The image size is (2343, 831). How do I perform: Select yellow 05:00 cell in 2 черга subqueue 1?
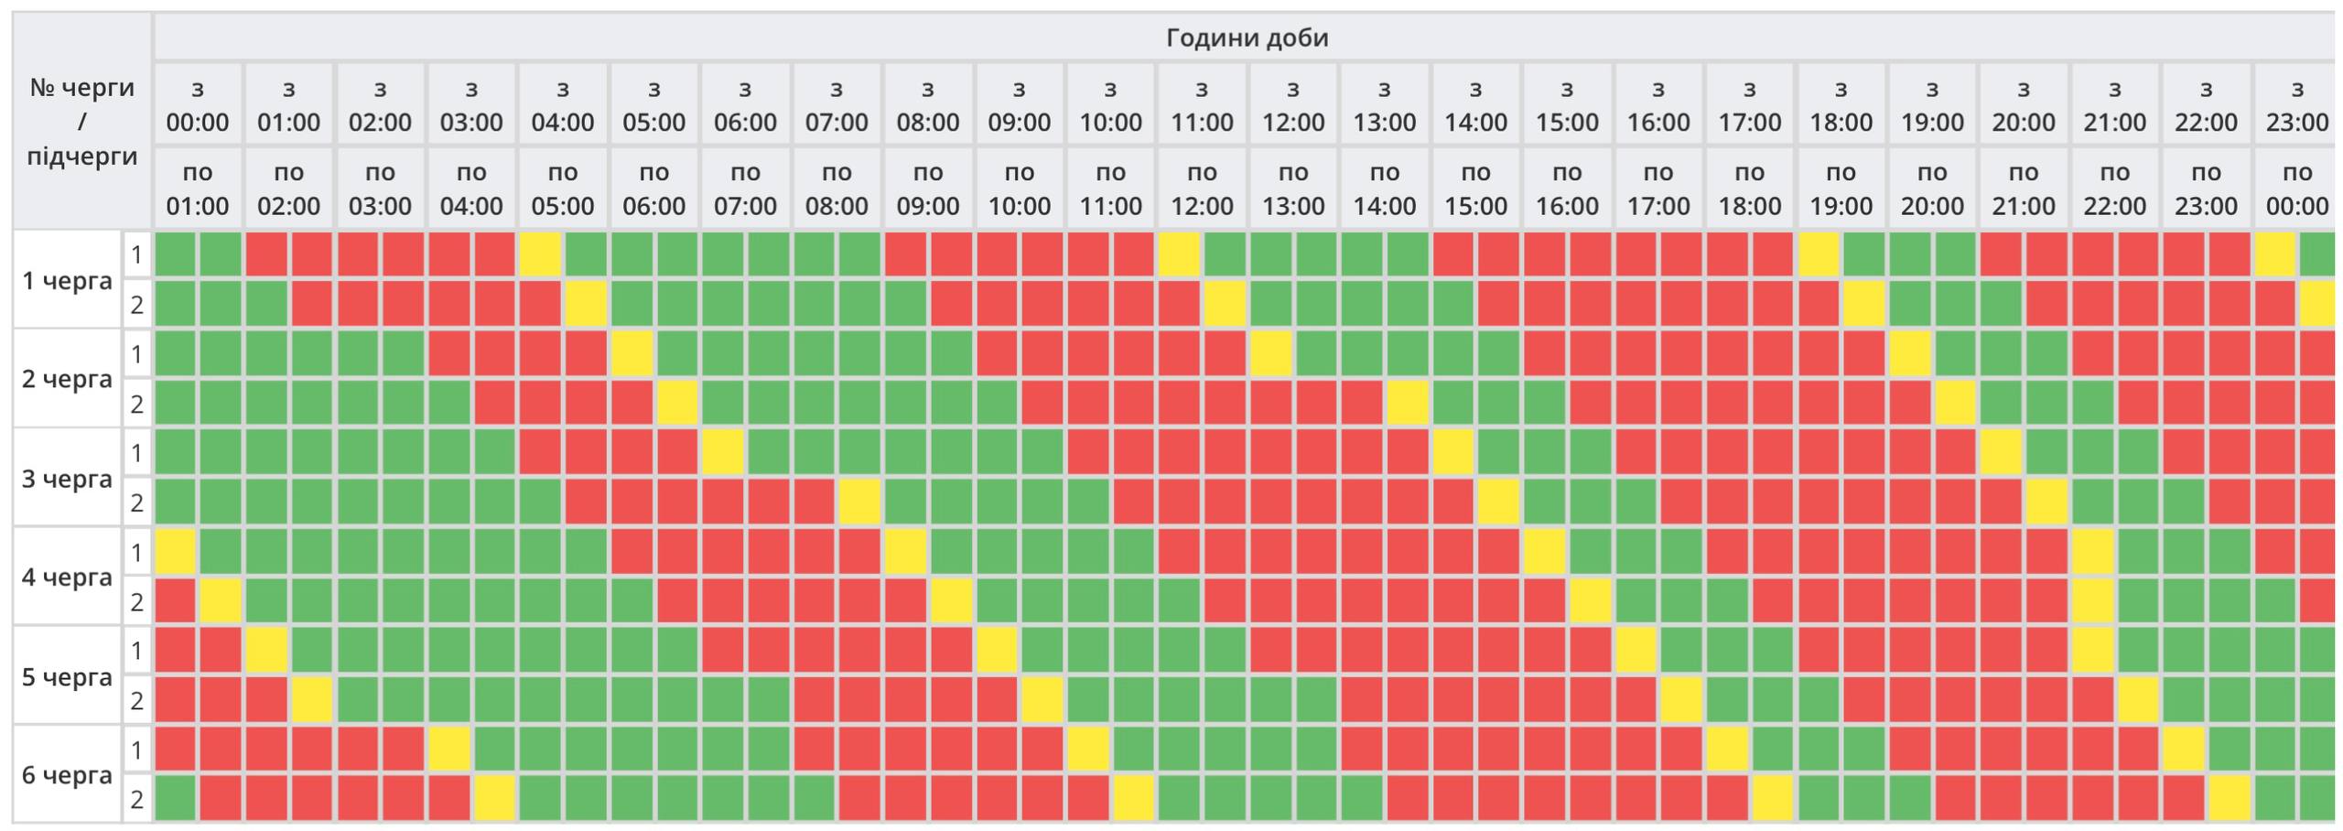pyautogui.click(x=632, y=353)
